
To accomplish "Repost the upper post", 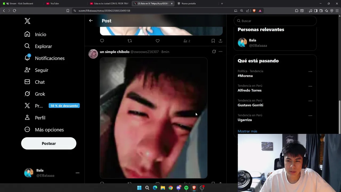I will [x=130, y=41].
